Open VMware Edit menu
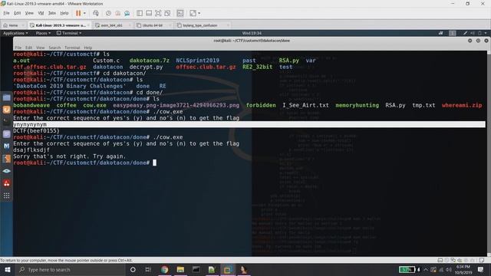The width and height of the screenshot is (491, 276). click(x=17, y=13)
